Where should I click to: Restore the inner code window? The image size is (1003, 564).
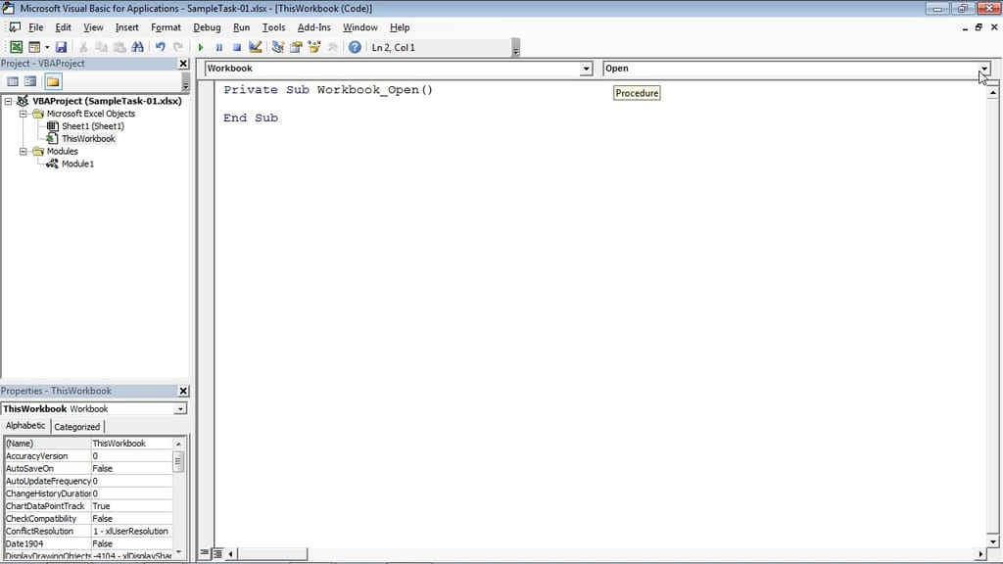coord(979,27)
